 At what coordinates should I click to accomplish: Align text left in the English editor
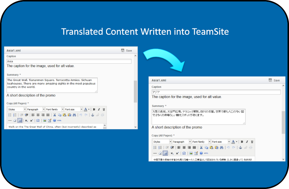point(33,115)
